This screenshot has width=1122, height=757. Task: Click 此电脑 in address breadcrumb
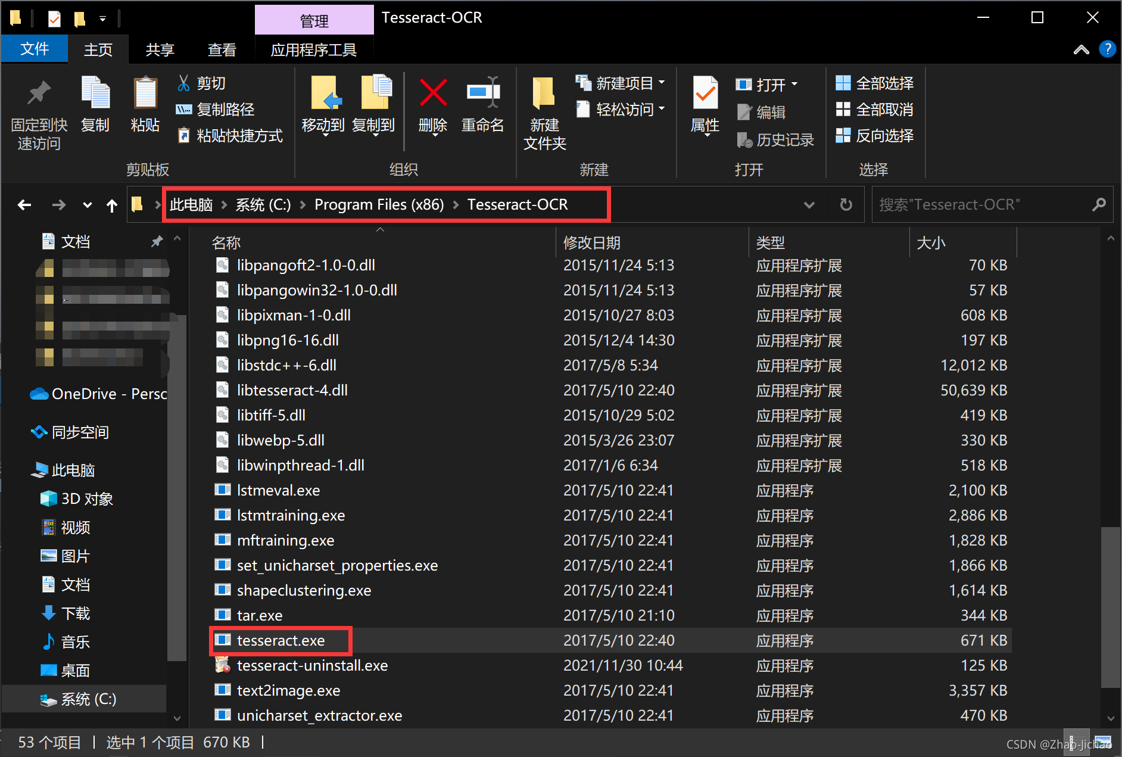(x=191, y=205)
